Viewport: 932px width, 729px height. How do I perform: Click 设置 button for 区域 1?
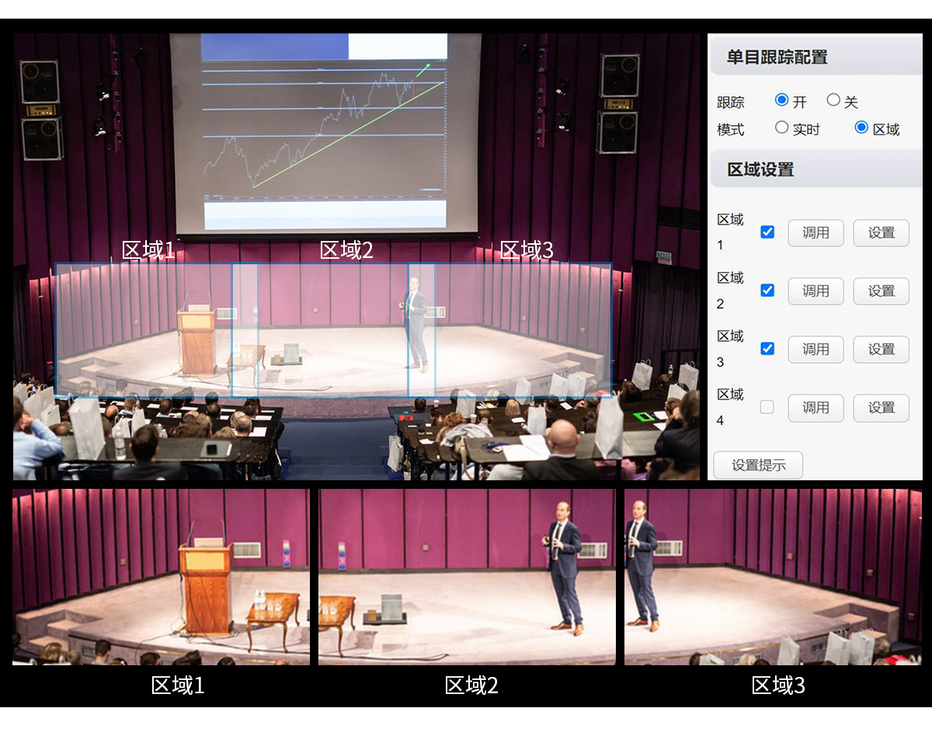click(881, 232)
